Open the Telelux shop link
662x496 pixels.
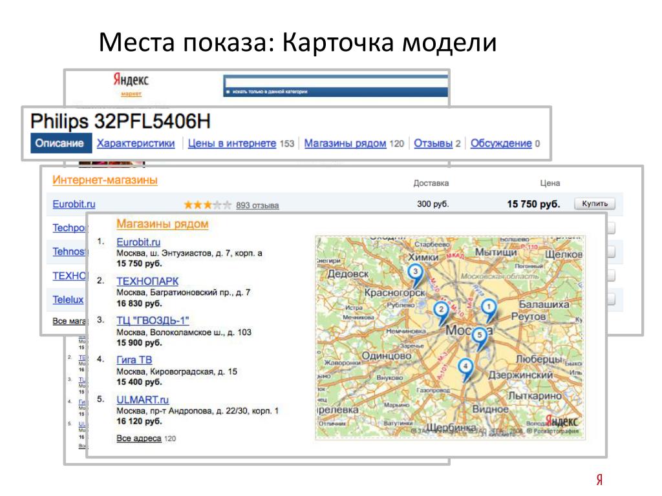tap(68, 300)
